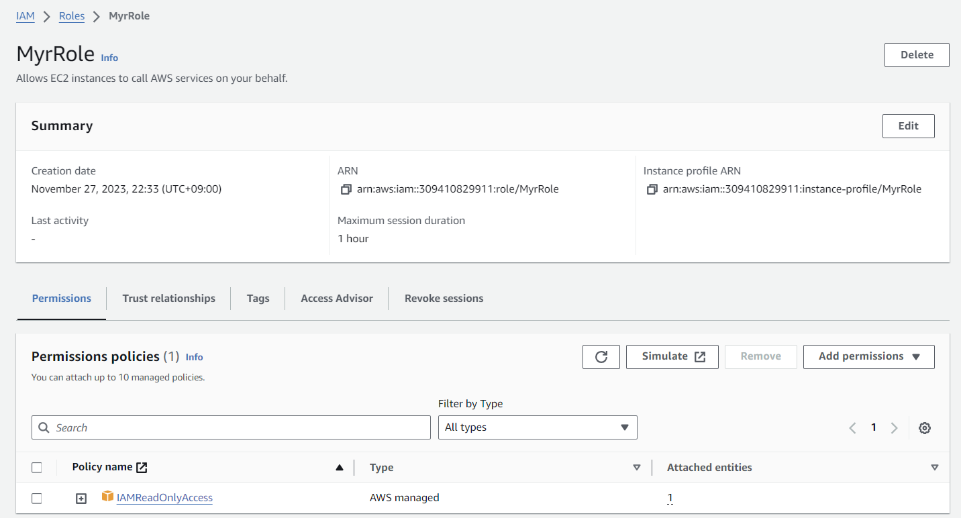Image resolution: width=961 pixels, height=518 pixels.
Task: Open Info link next to MyrRole title
Action: coord(109,58)
